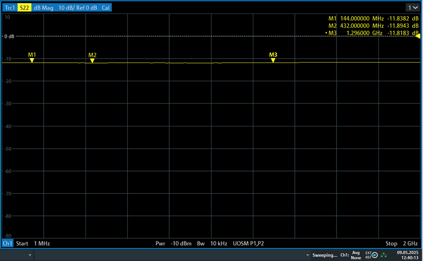423x261 pixels.
Task: Click the date and time 09.05.2025 display
Action: click(407, 255)
